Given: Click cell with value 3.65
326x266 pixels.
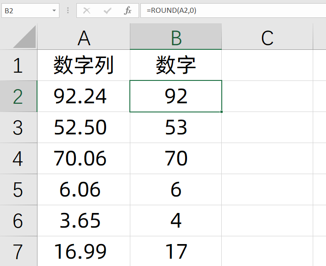Looking at the screenshot, I should pos(84,220).
